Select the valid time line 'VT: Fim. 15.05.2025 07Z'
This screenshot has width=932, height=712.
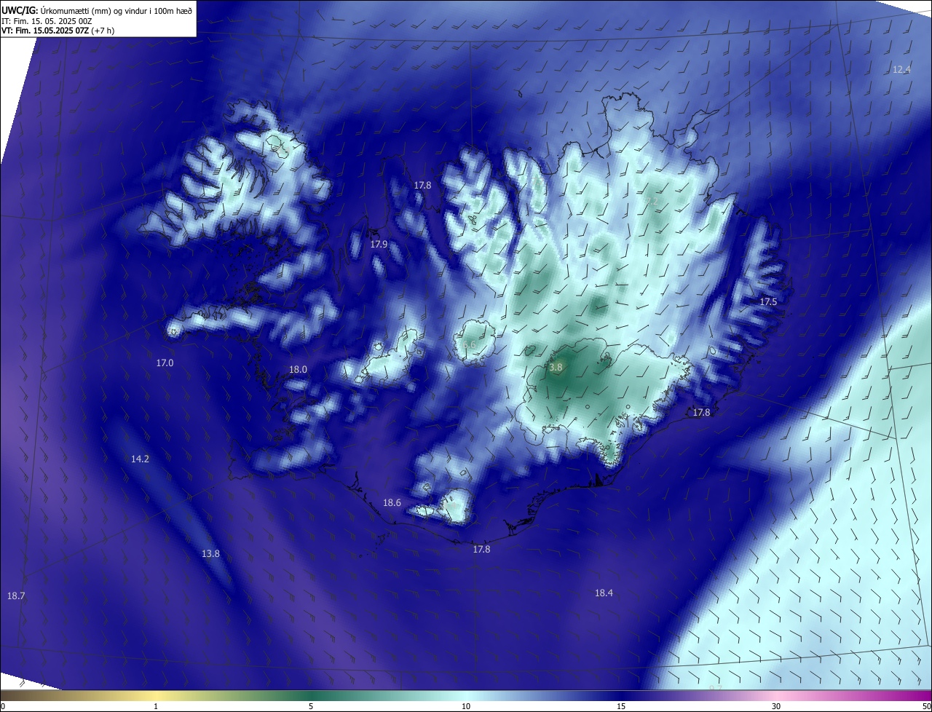point(44,31)
